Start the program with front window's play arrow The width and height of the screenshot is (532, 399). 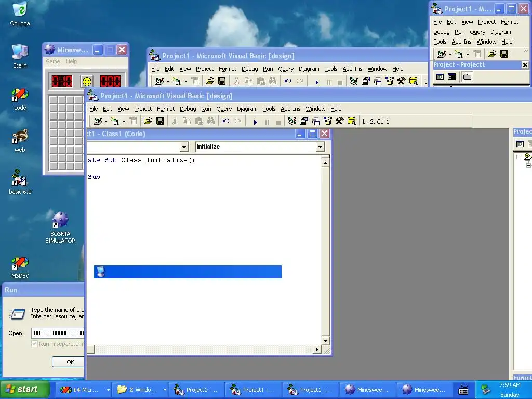(255, 122)
